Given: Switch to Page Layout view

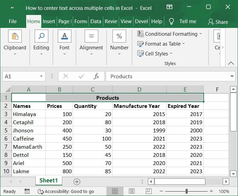Looking at the screenshot, I should pos(132,191).
